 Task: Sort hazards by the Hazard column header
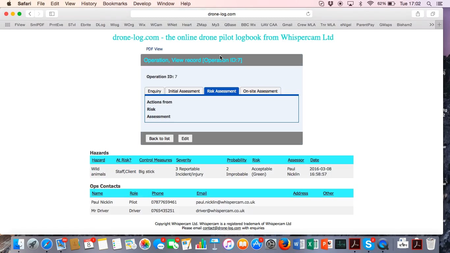click(x=98, y=160)
